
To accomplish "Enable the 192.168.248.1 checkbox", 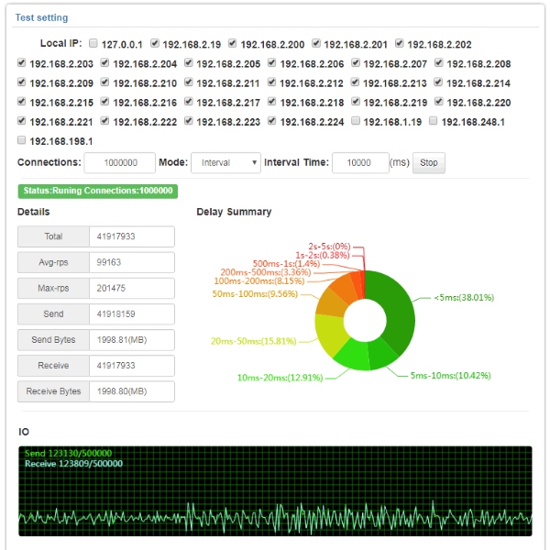I will pyautogui.click(x=434, y=121).
